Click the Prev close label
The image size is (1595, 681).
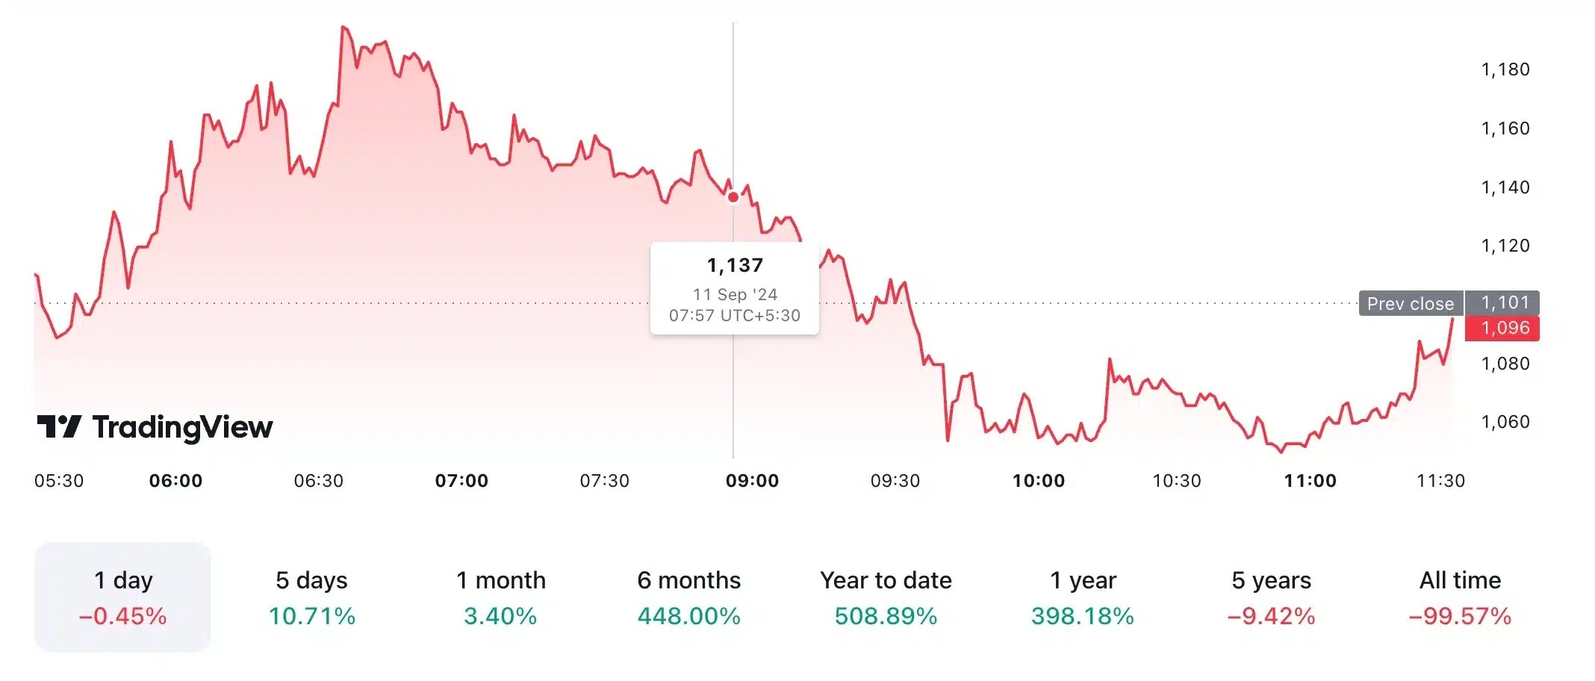pos(1411,304)
